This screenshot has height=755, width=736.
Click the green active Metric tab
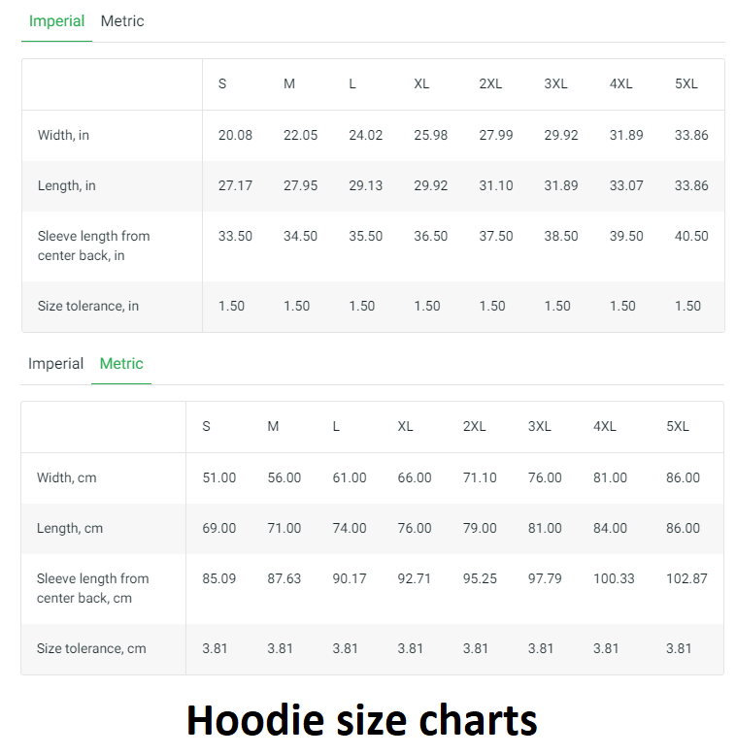point(121,364)
